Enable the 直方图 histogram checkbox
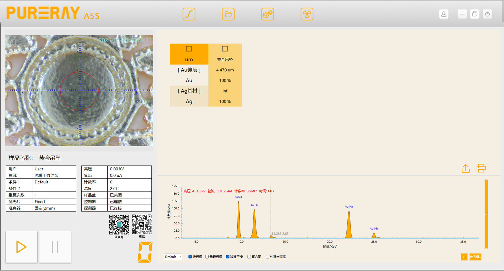The width and height of the screenshot is (504, 271). 249,257
